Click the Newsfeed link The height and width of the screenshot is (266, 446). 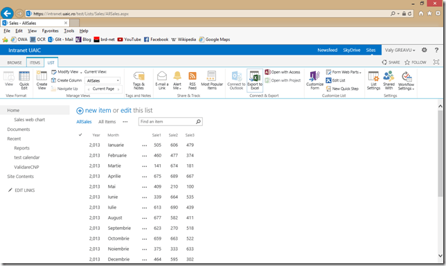point(328,50)
